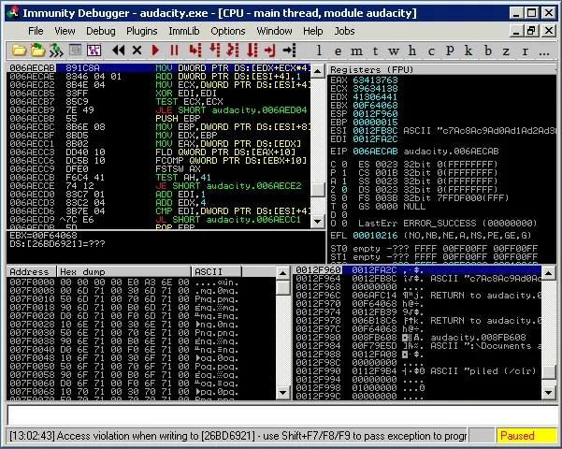
Task: Click the Close program X toolbar icon
Action: click(x=137, y=50)
